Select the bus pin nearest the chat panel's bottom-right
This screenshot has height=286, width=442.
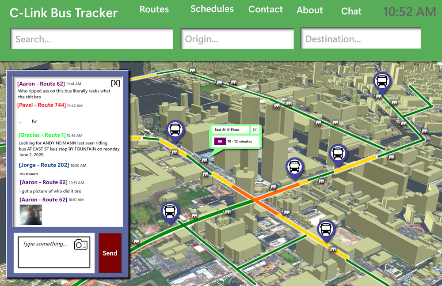click(x=170, y=211)
